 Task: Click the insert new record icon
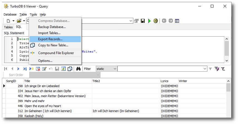(31, 69)
